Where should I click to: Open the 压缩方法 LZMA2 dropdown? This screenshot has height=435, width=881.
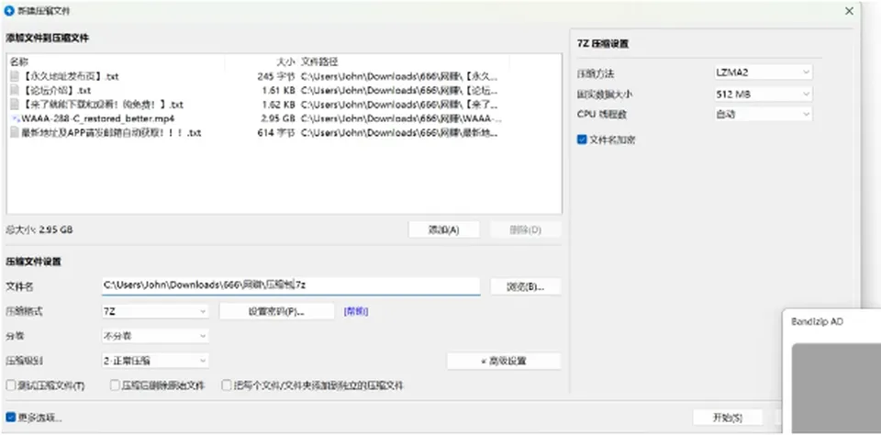point(763,72)
